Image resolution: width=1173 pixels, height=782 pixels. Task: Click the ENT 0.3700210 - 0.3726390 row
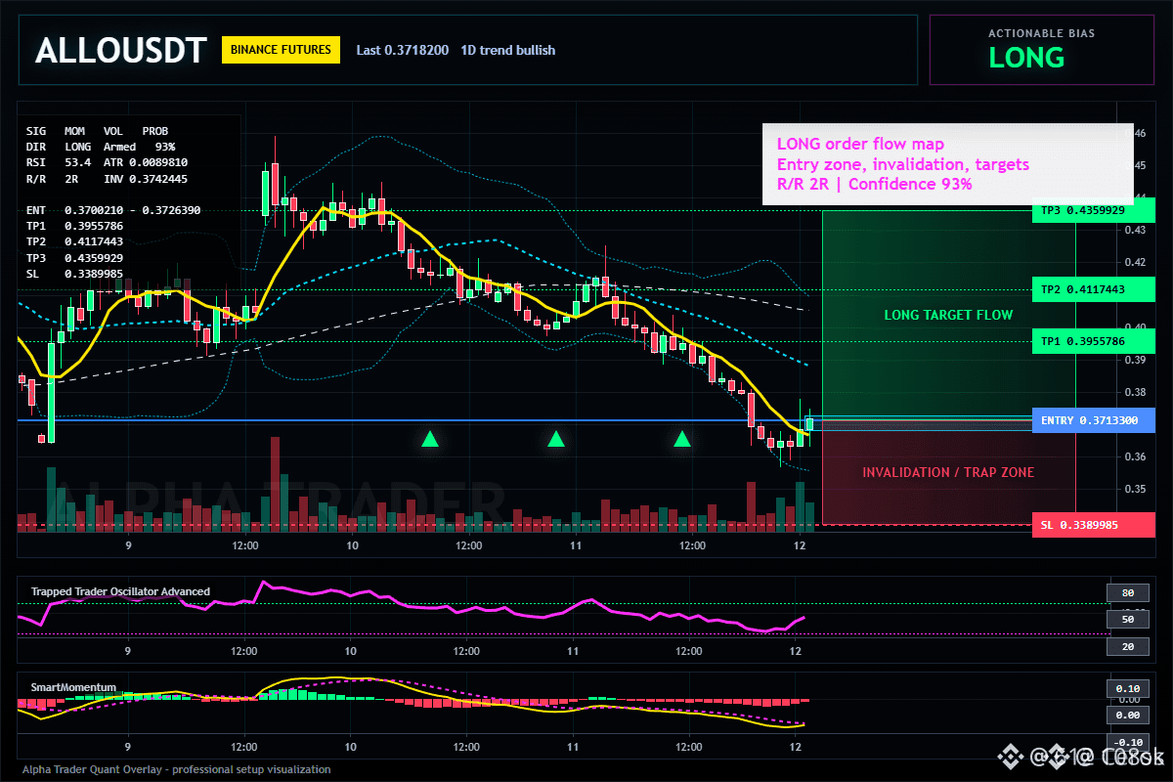[113, 210]
